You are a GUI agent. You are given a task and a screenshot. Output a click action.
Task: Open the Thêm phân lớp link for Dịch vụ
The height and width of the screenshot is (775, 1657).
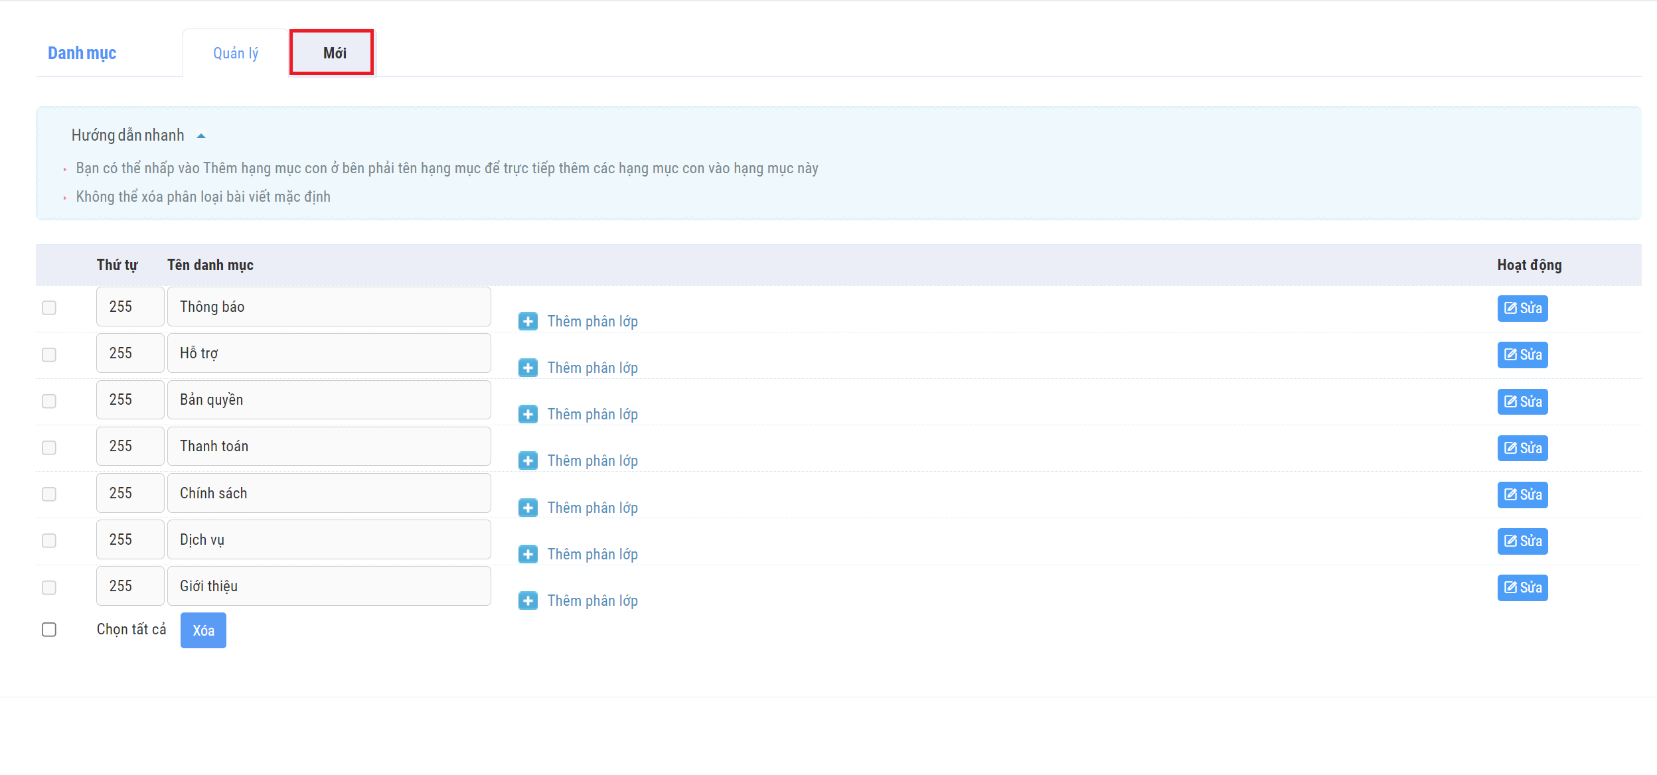click(592, 555)
